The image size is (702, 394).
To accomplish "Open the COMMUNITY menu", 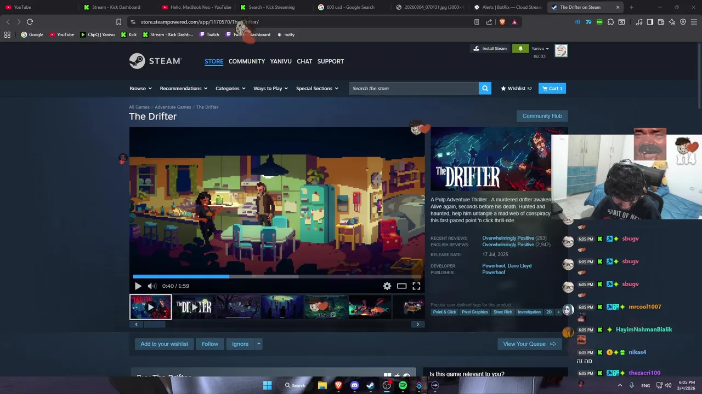I will click(247, 61).
